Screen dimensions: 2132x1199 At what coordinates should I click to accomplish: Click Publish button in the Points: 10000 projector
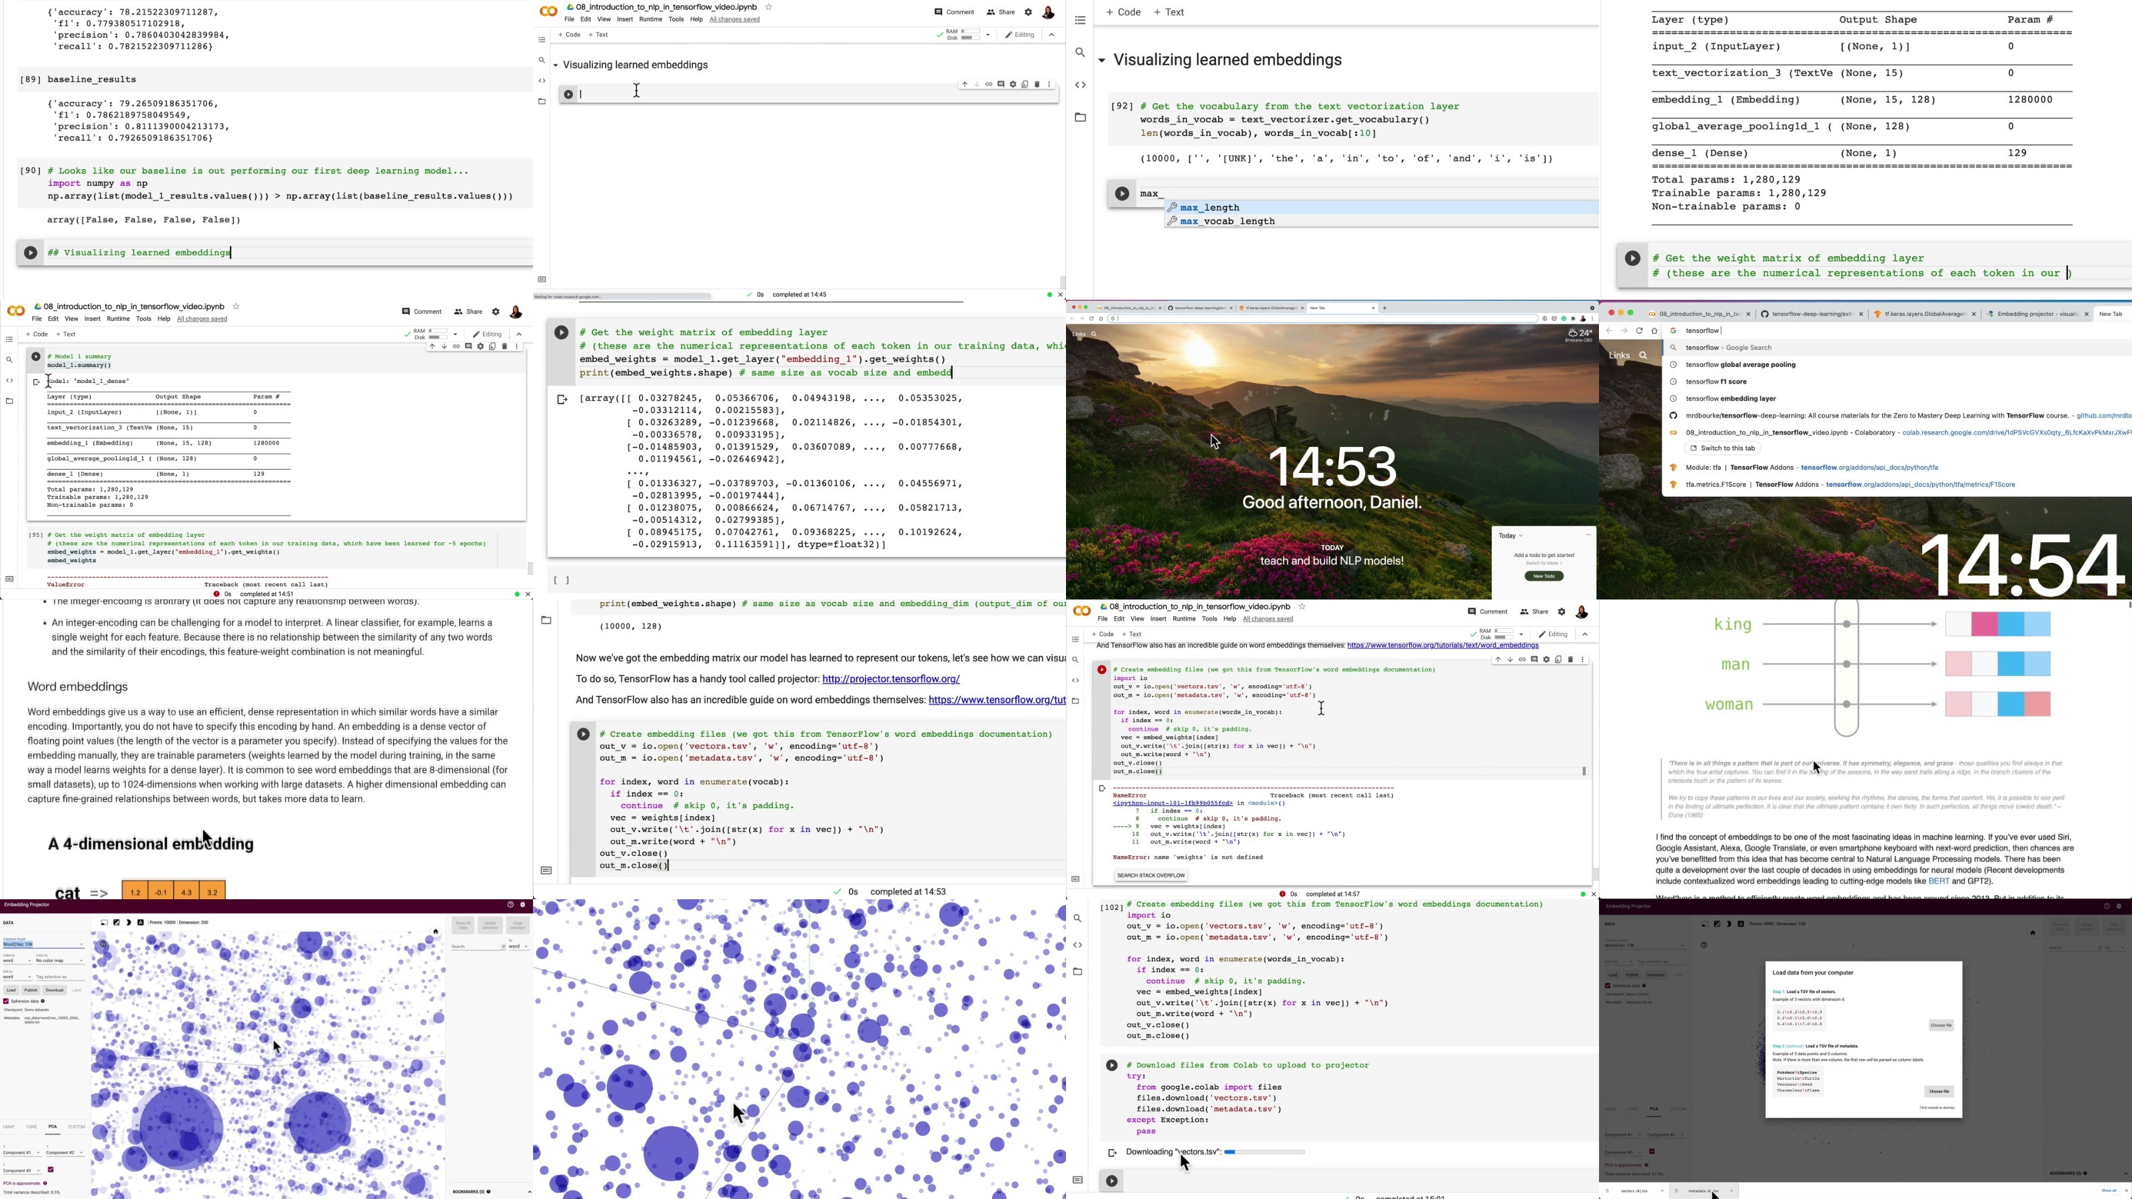click(31, 991)
